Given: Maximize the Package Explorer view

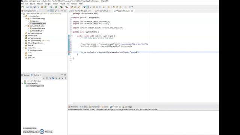Looking at the screenshot, I should click(65, 11).
